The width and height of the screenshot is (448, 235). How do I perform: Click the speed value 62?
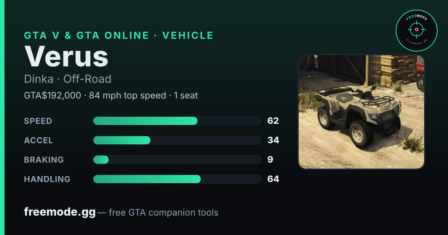click(273, 121)
